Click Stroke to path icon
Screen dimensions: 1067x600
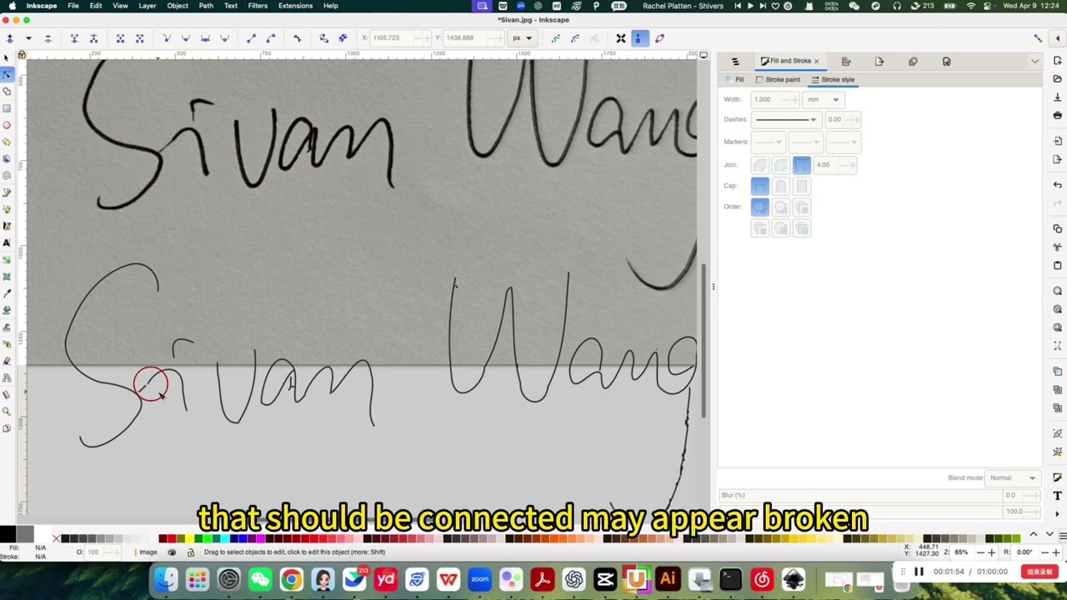point(343,38)
